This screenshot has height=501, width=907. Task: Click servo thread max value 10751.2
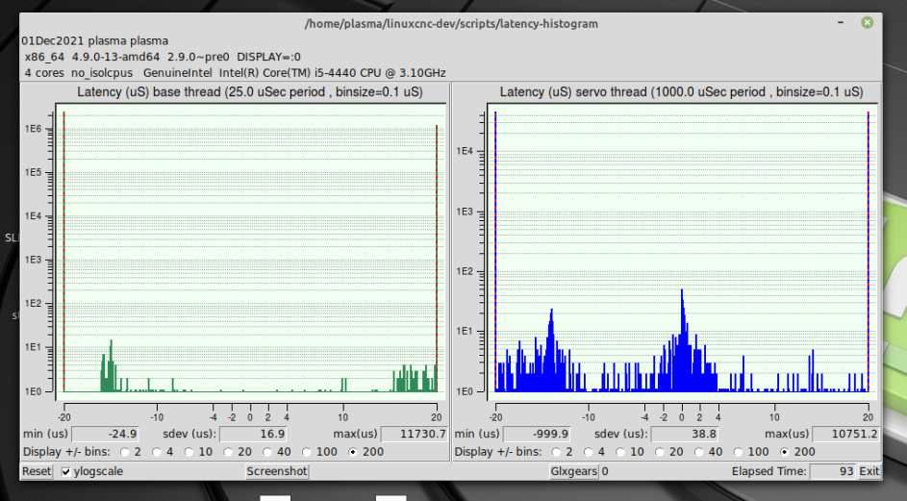pos(845,434)
